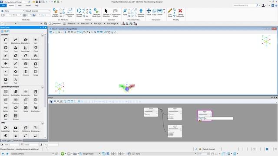The image size is (278, 156).
Task: Collapse the OpenBuildings Designer section
Action: pos(42,87)
